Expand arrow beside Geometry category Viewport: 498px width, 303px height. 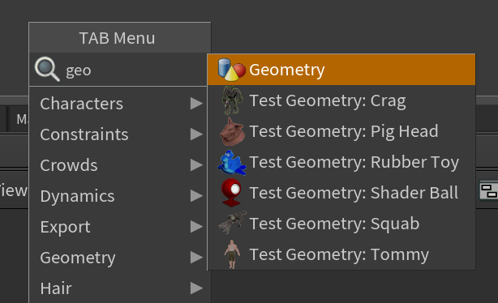[196, 258]
